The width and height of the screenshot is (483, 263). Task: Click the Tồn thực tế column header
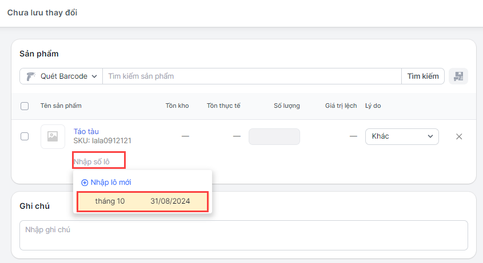point(223,106)
